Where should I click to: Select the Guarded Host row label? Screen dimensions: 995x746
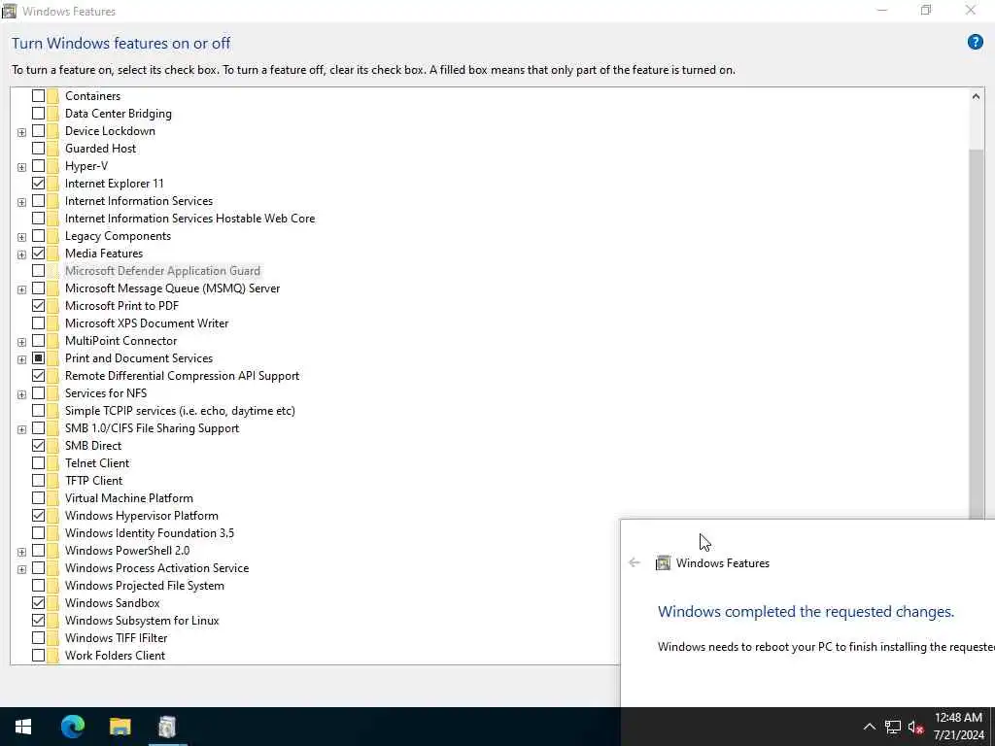coord(100,149)
